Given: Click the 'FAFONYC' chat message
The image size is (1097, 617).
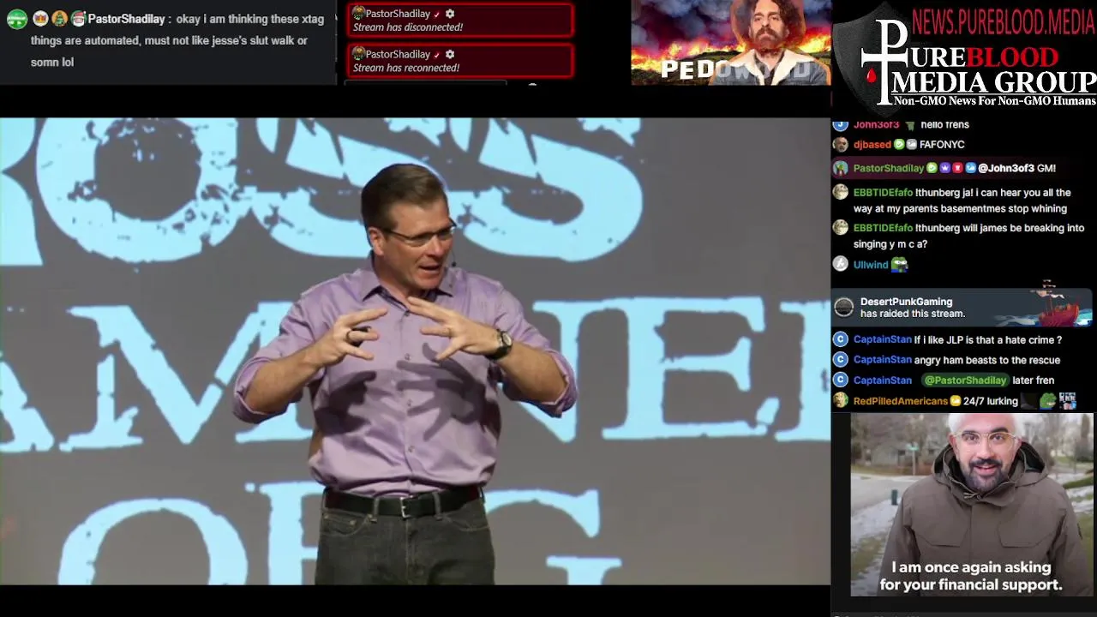Looking at the screenshot, I should click(942, 145).
